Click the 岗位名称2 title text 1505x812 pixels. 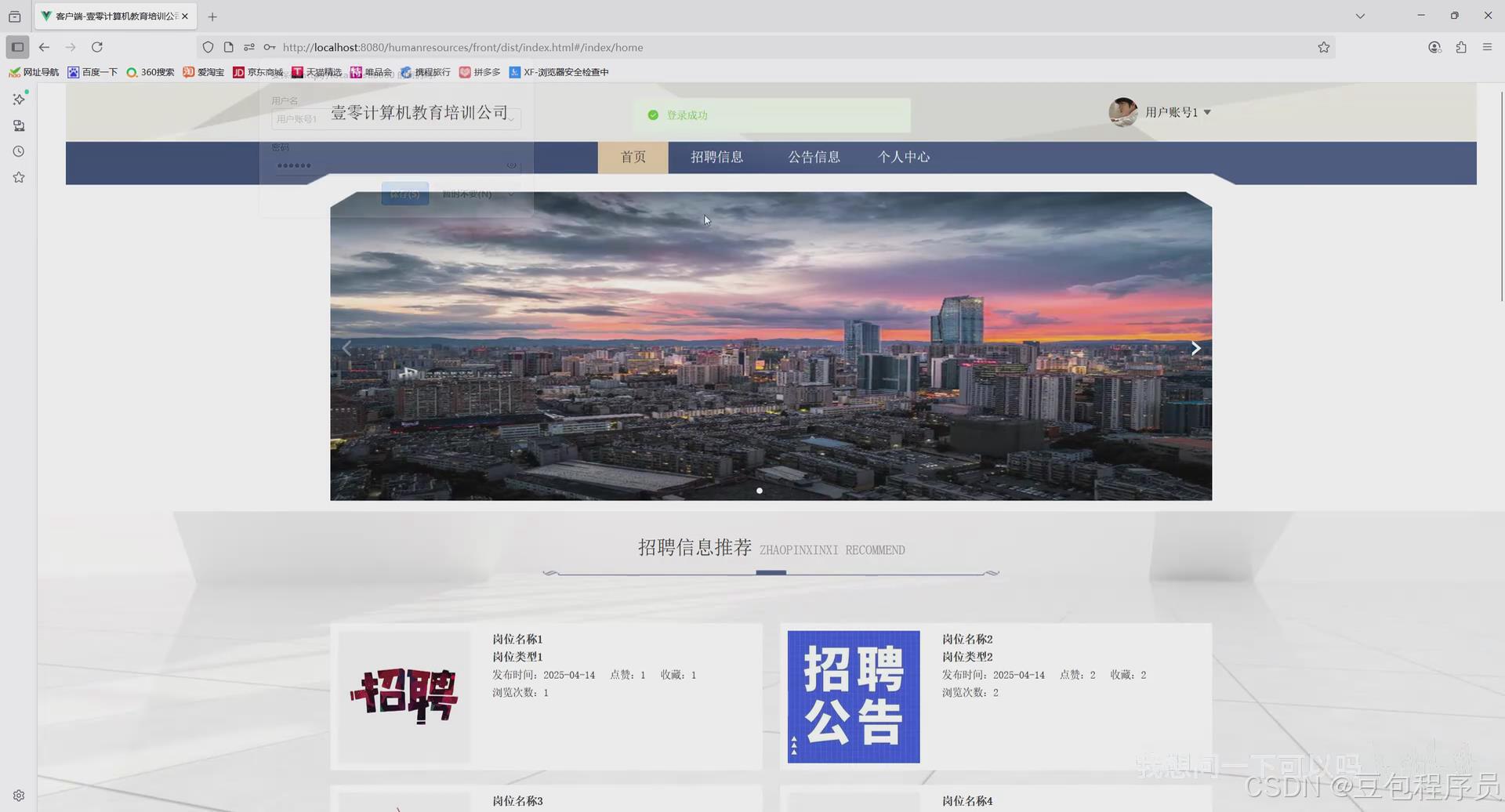(x=967, y=640)
